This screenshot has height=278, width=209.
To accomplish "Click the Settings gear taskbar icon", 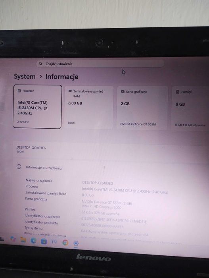I will (x=76, y=243).
